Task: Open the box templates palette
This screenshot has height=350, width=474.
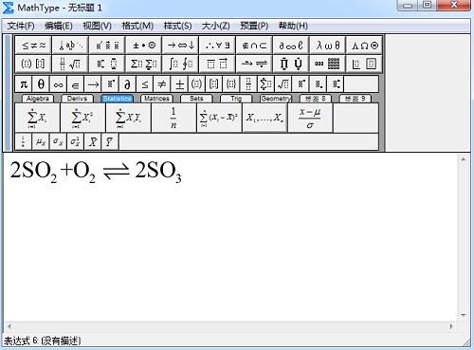Action: coord(365,64)
